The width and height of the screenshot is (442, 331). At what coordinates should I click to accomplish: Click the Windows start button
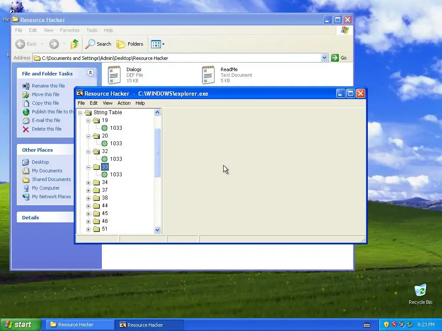point(21,325)
